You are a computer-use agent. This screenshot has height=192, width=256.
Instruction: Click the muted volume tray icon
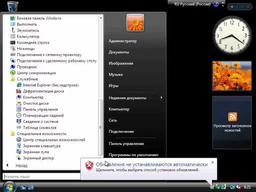click(x=238, y=187)
